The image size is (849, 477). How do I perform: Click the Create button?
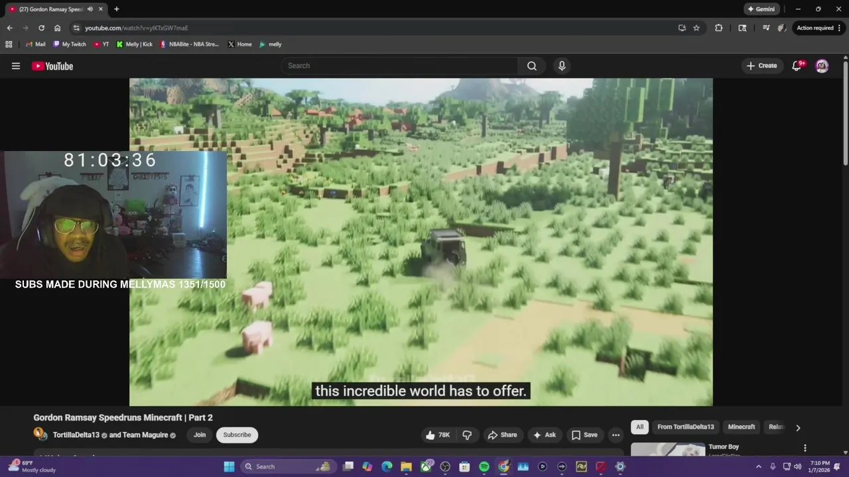coord(761,66)
